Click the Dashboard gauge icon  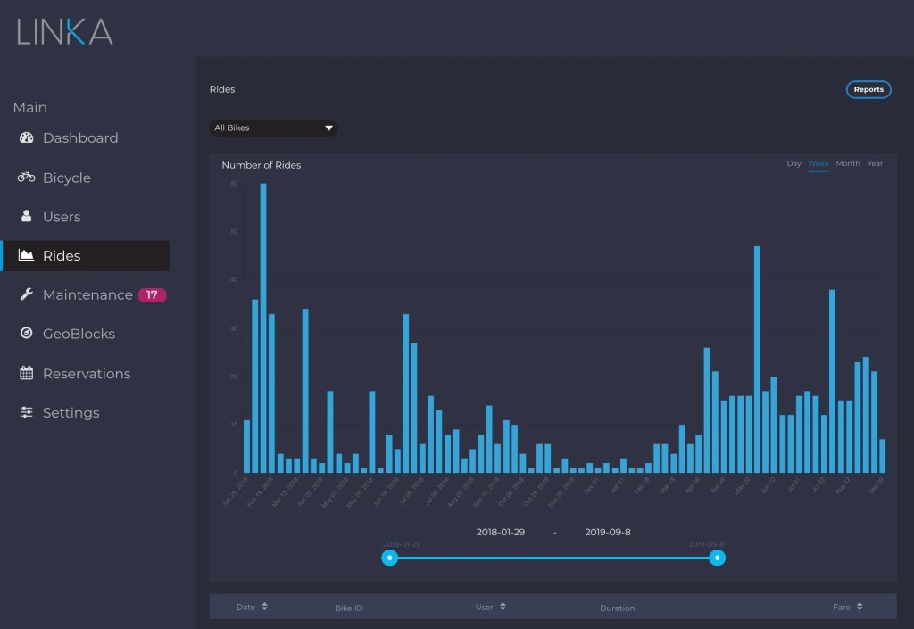(x=26, y=138)
